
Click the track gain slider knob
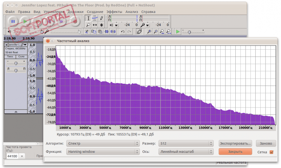pyautogui.click(x=16, y=63)
